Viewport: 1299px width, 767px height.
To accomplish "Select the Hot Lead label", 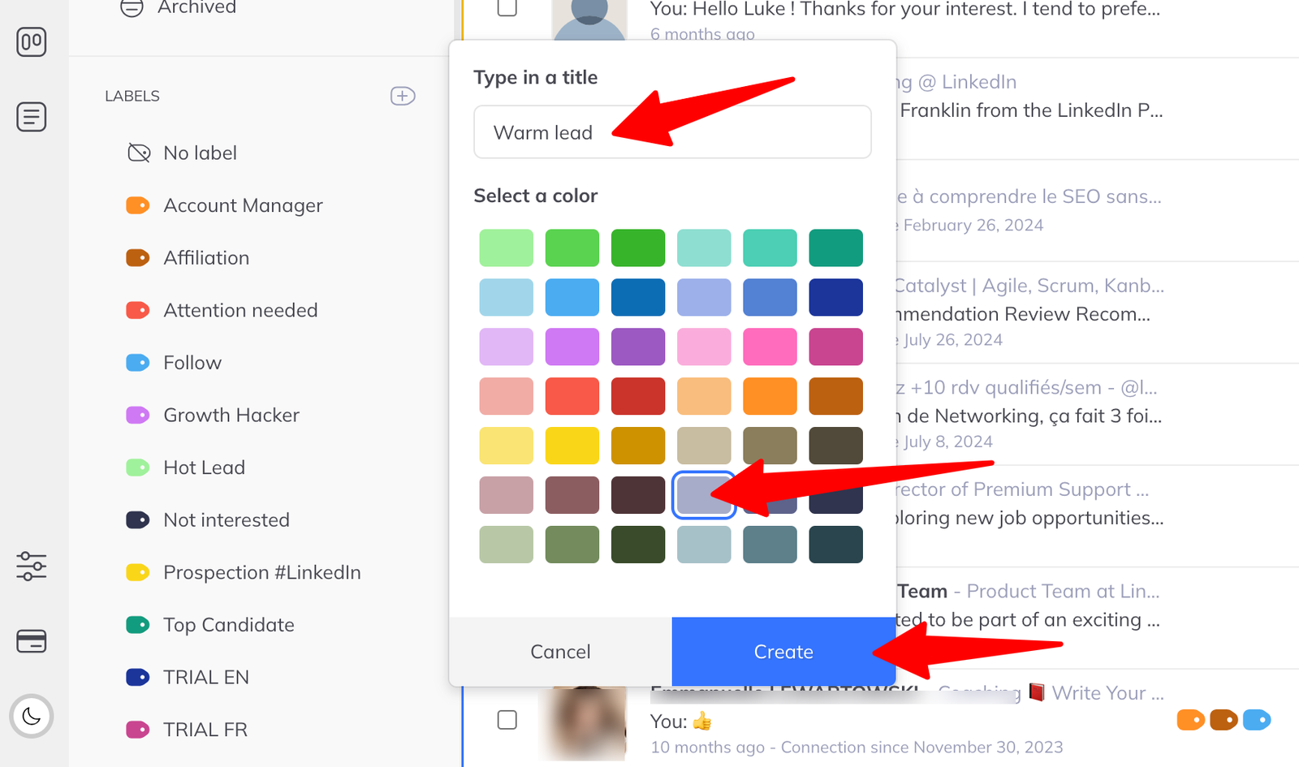I will click(185, 468).
